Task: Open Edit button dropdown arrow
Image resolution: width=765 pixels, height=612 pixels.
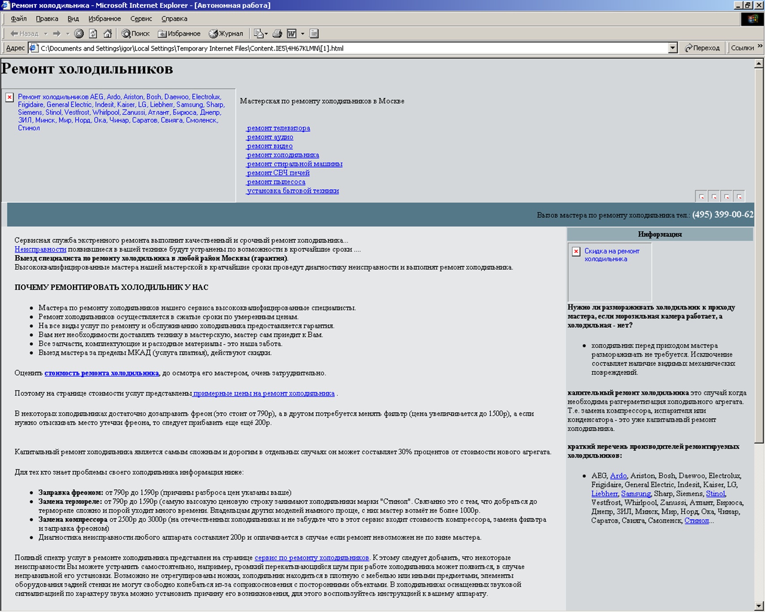Action: tap(303, 34)
